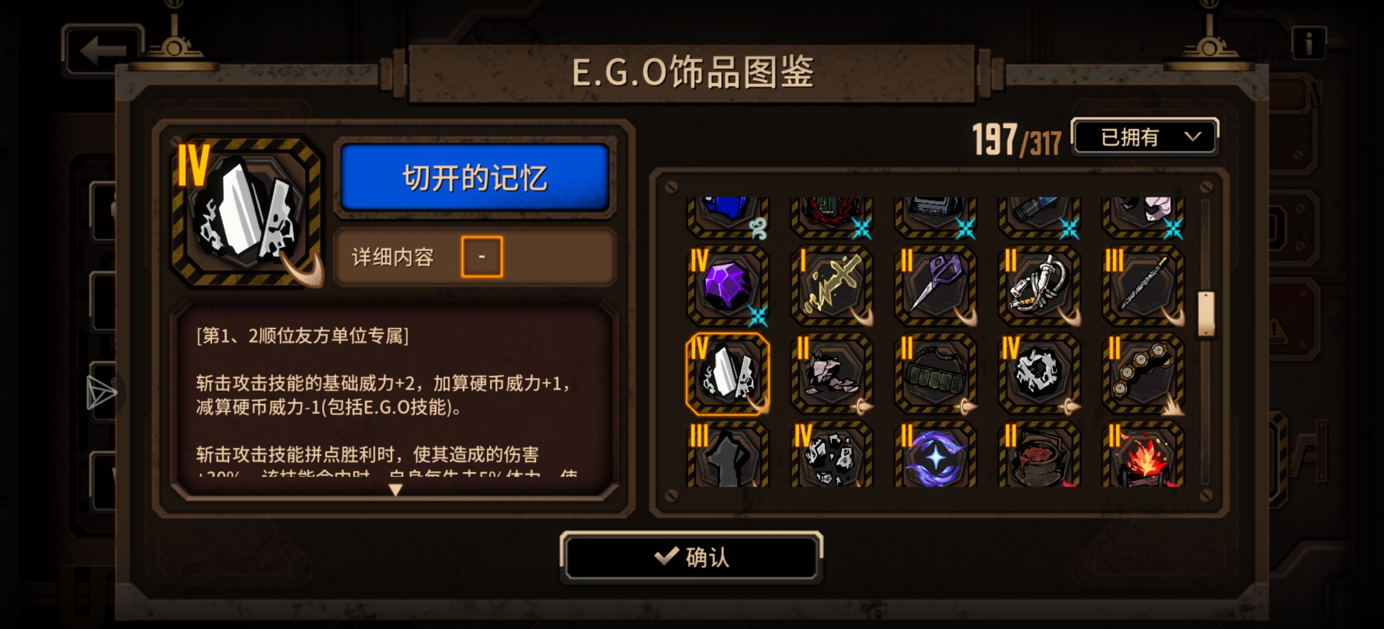Go back with the arrow button
Screen dimensions: 1384x629
coord(103,50)
